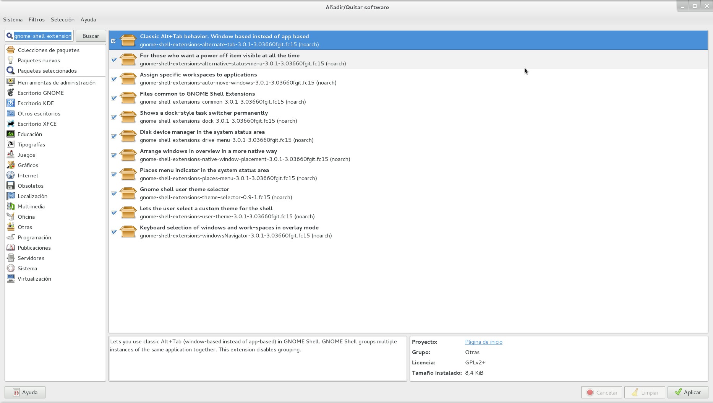Click the Colecciones de paquetes box icon
This screenshot has width=713, height=403.
pyautogui.click(x=11, y=50)
